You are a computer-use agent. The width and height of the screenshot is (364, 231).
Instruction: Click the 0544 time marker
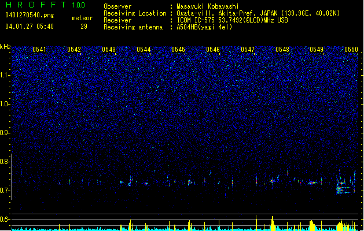pos(144,50)
